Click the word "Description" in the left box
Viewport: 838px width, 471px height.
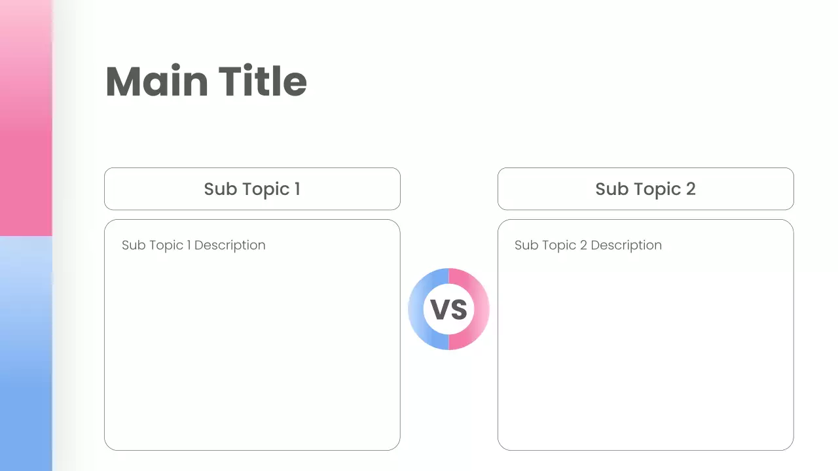(x=230, y=245)
